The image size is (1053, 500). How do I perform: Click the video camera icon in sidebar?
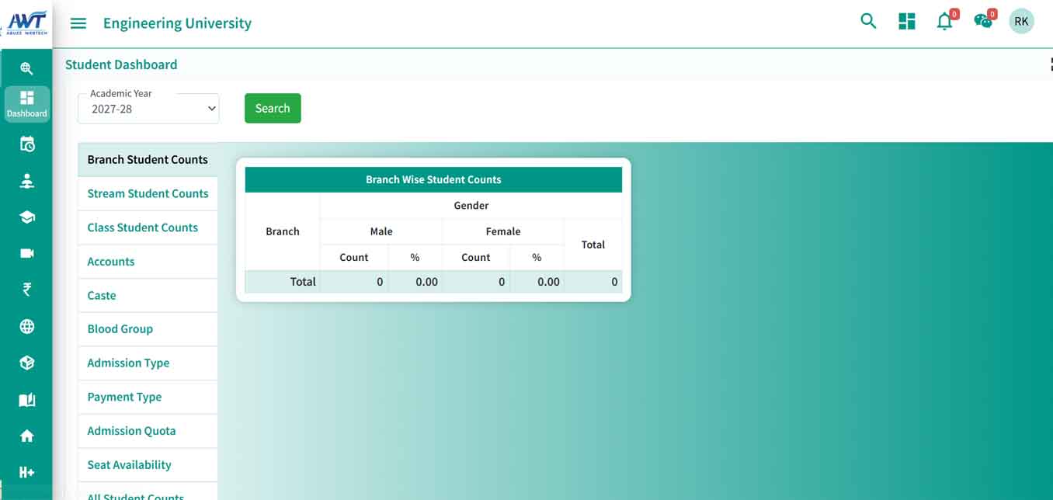27,254
